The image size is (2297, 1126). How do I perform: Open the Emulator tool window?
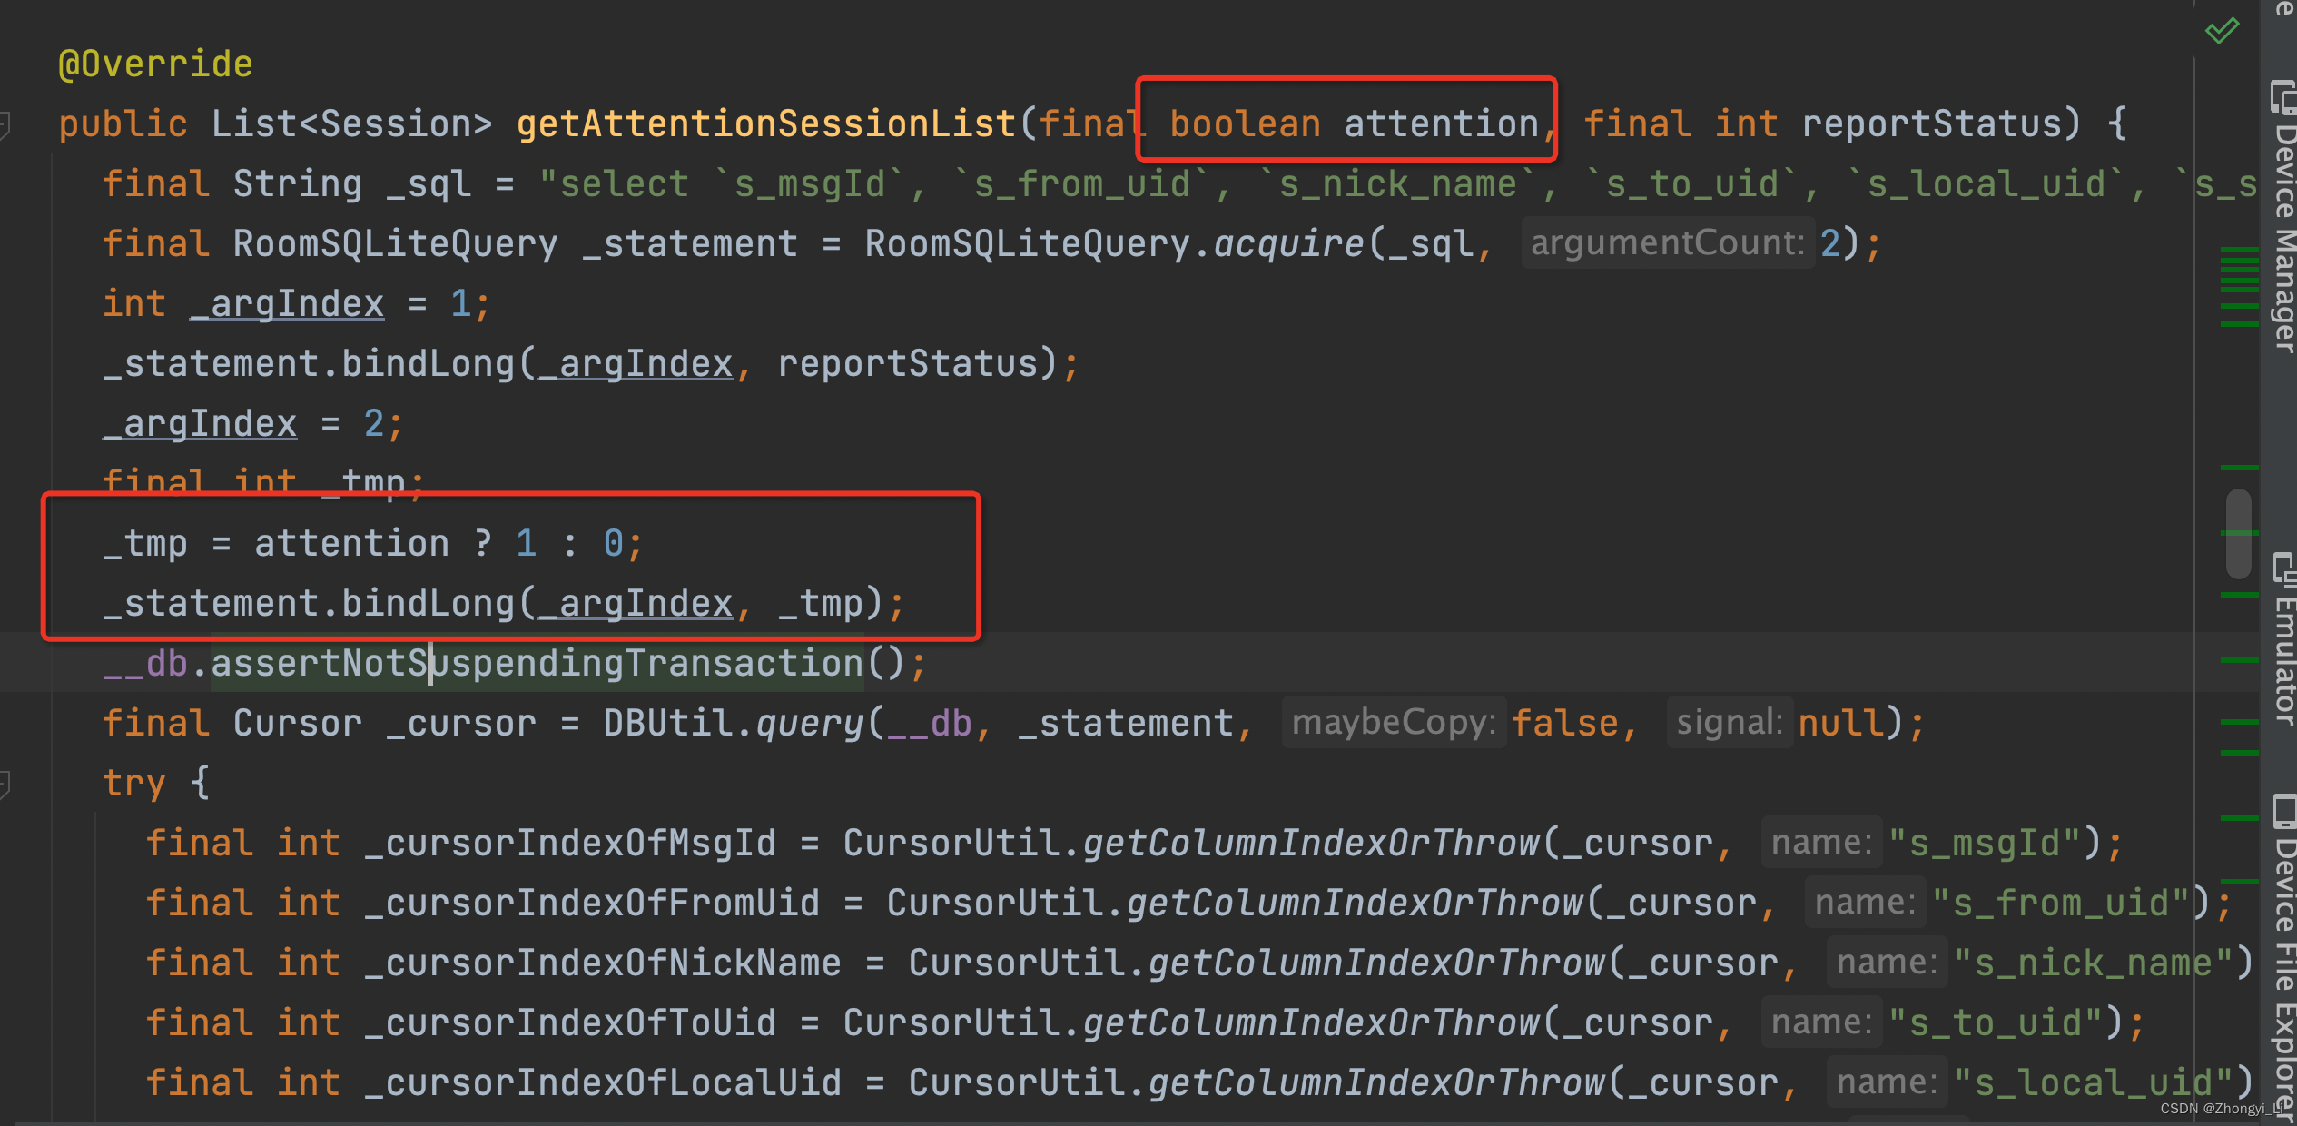tap(2283, 640)
